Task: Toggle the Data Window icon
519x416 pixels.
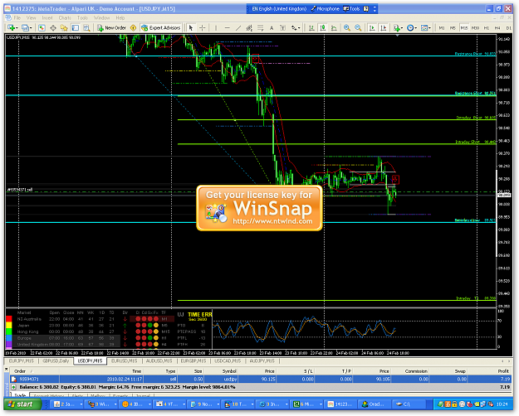Action: [x=52, y=28]
